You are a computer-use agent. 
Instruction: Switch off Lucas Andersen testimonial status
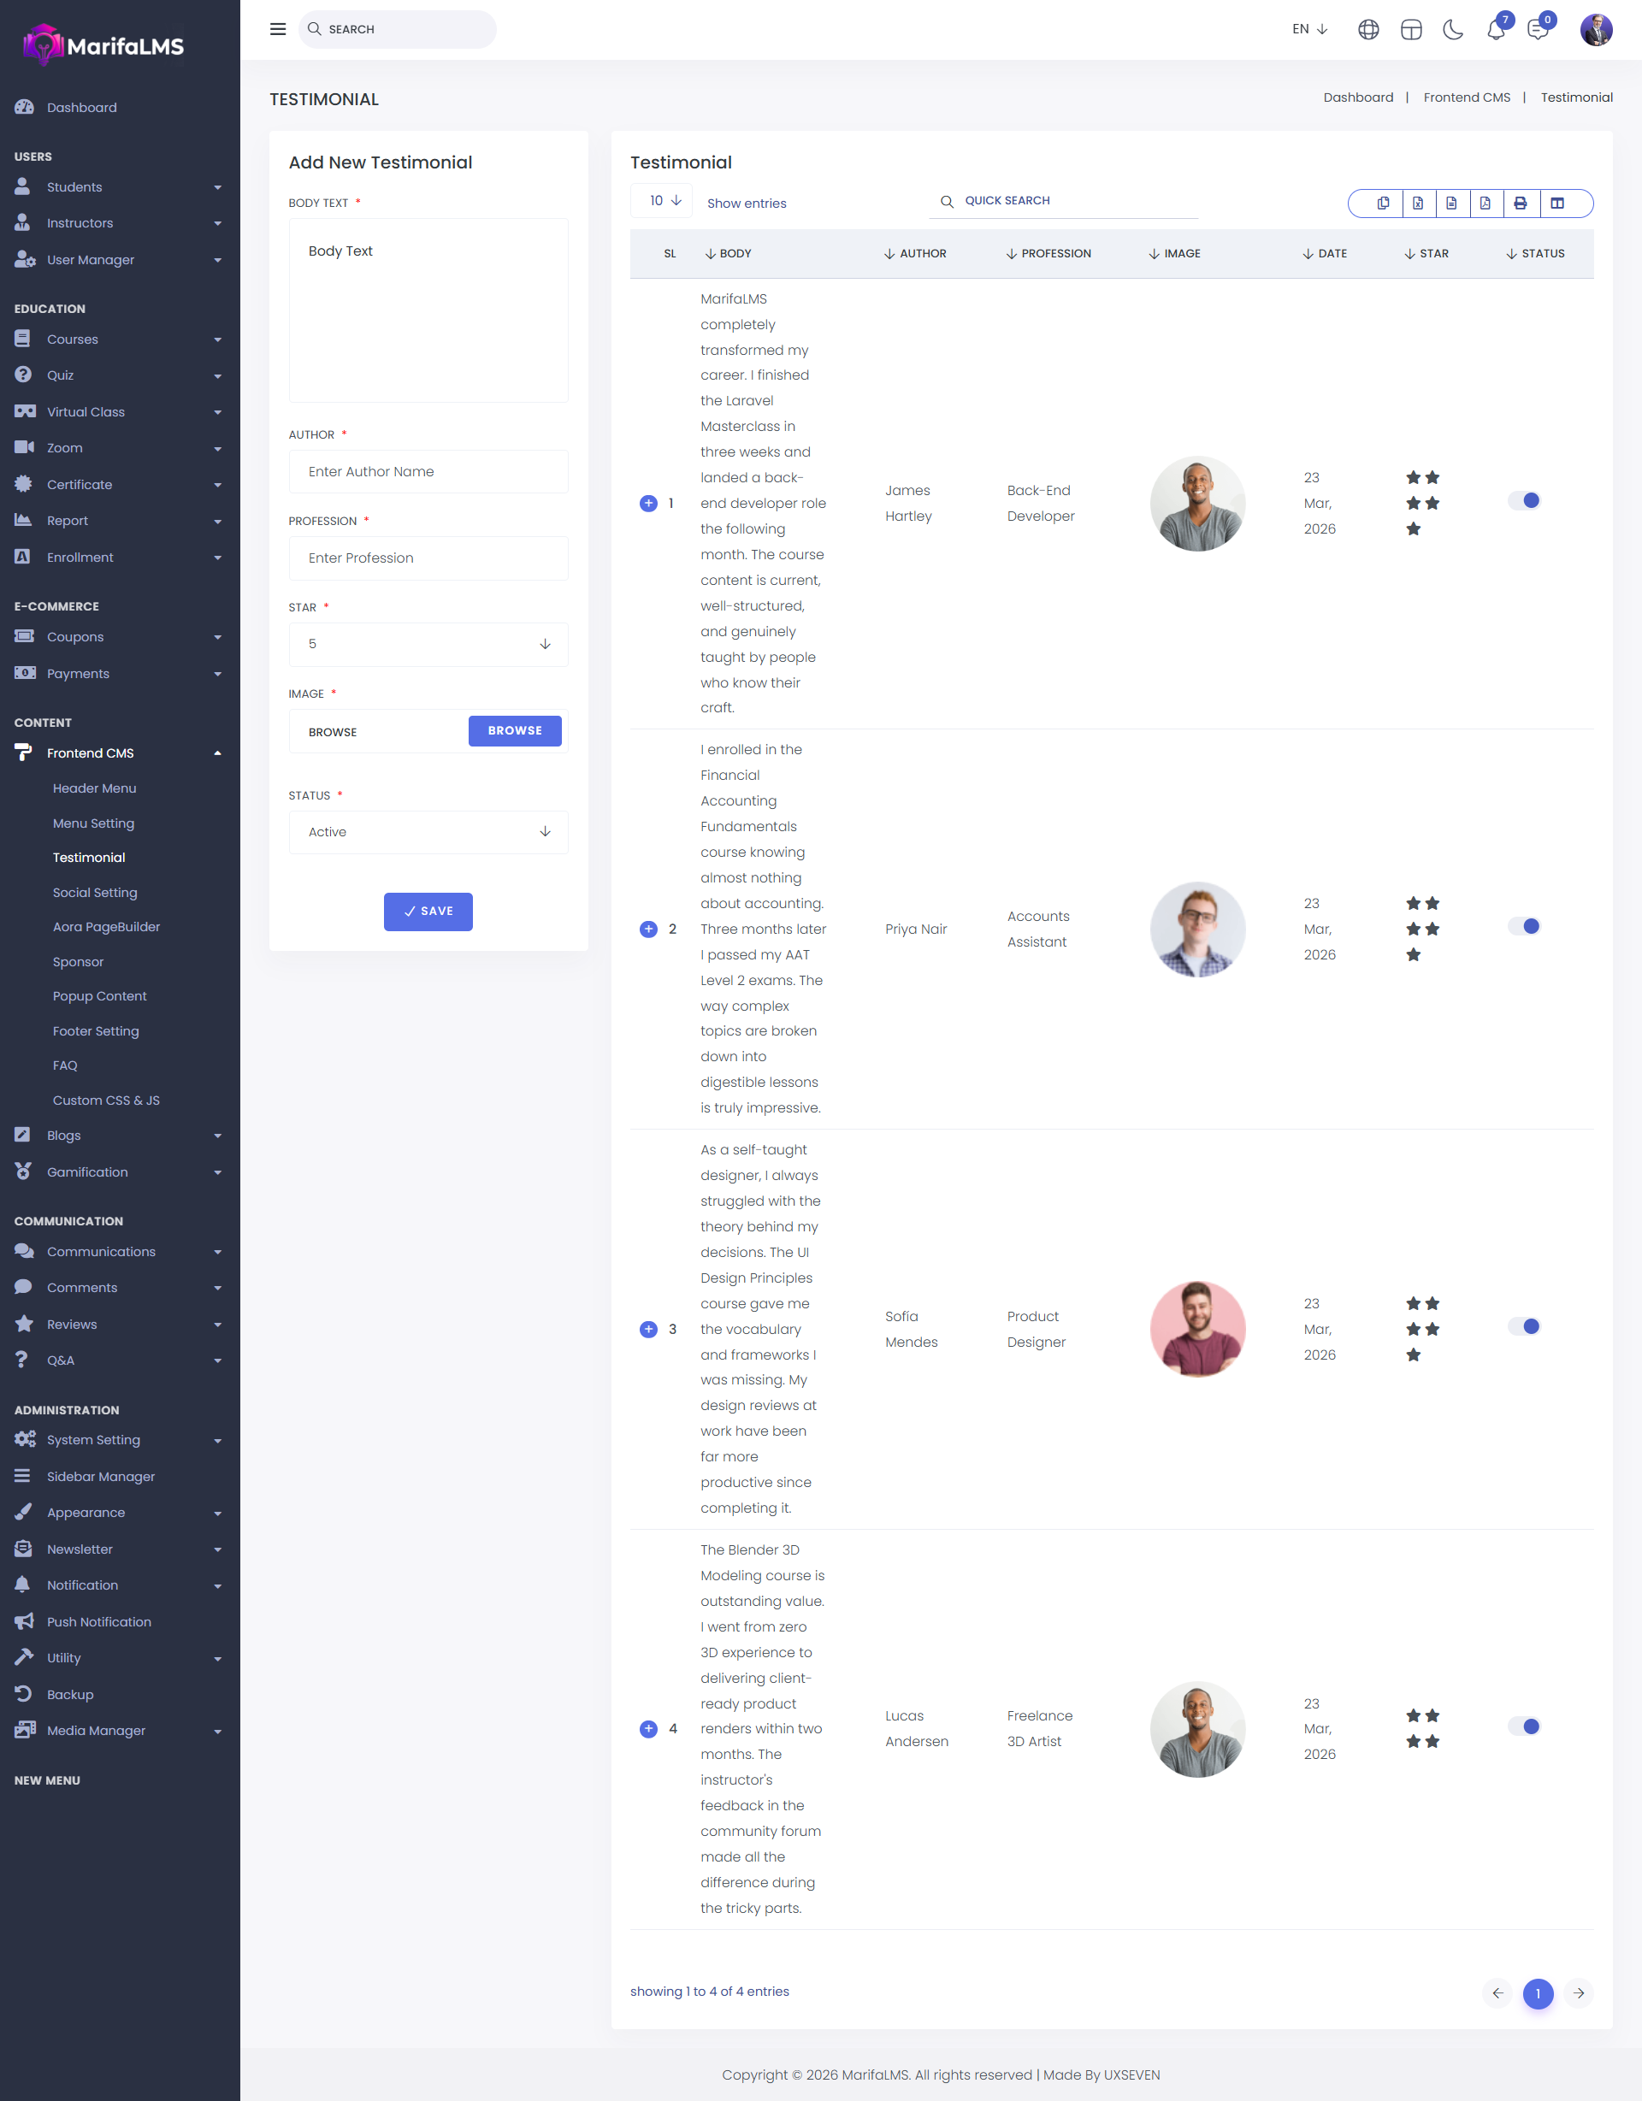(x=1524, y=1726)
